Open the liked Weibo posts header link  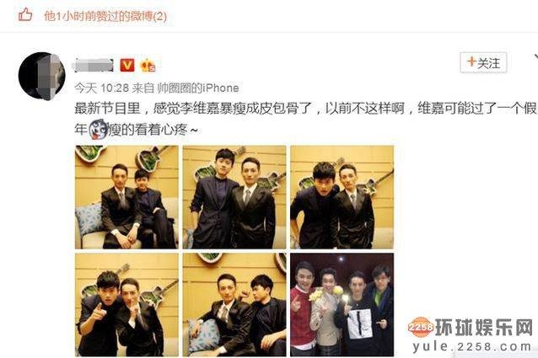[105, 16]
